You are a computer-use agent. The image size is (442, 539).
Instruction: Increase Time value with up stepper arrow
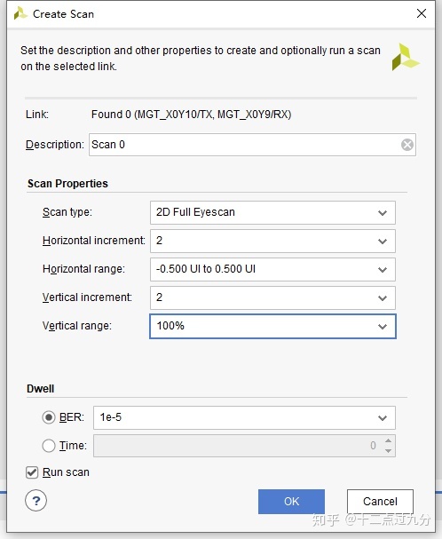coord(389,440)
